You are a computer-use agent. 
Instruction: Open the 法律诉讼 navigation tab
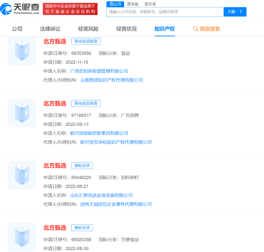point(50,29)
